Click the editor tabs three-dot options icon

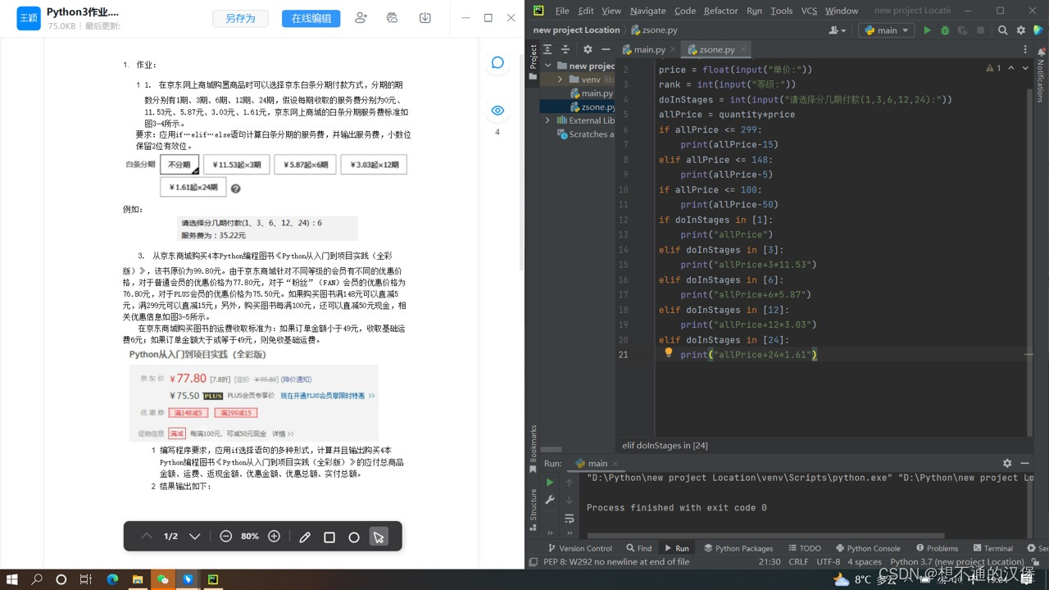[1025, 50]
